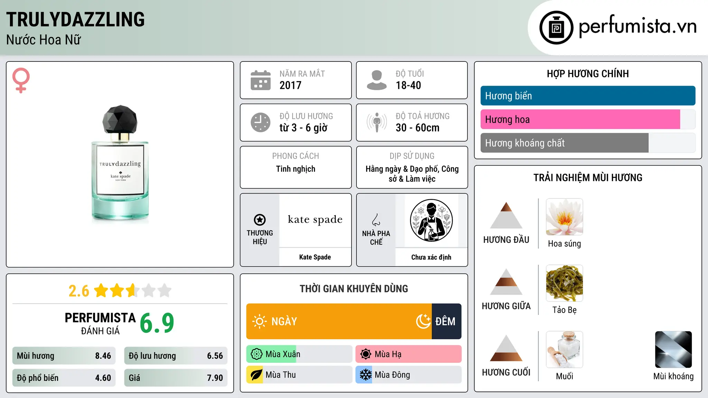Screen dimensions: 708x398
Task: Click the person icon beside Độ tuổi
Action: (377, 80)
